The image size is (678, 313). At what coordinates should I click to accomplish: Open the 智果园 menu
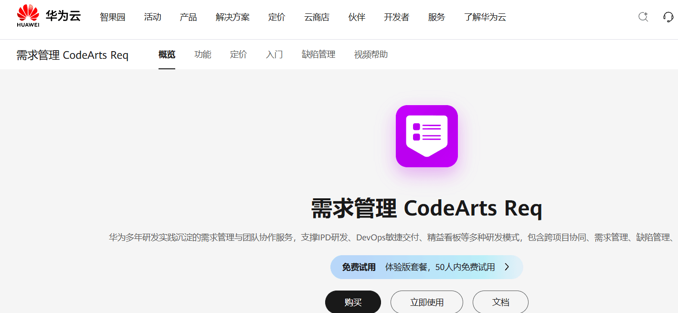113,17
